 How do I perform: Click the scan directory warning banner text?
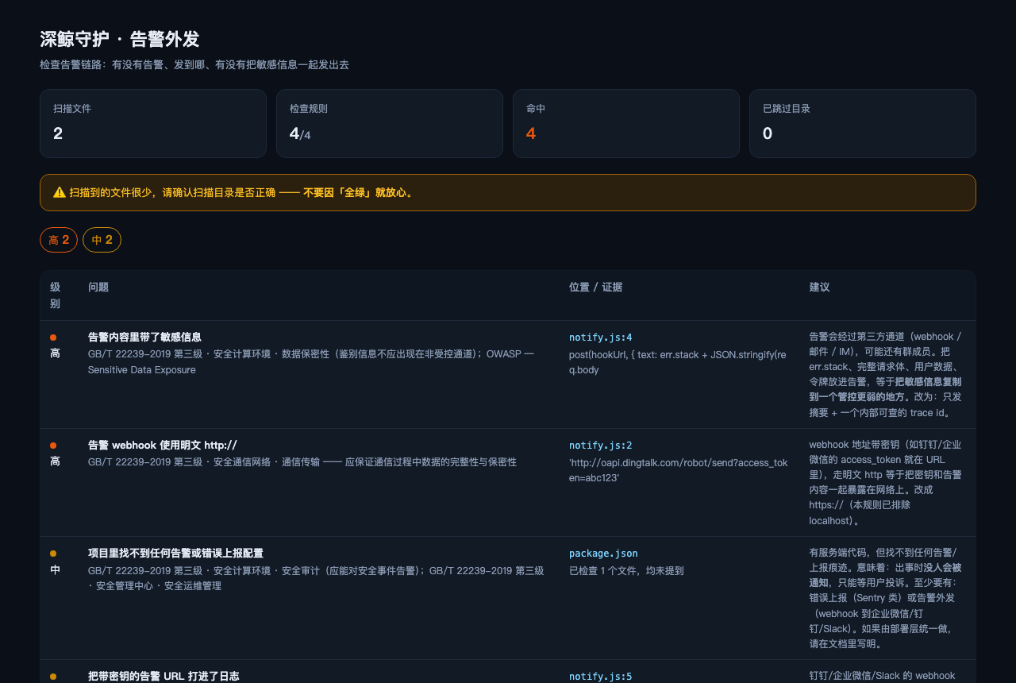241,192
